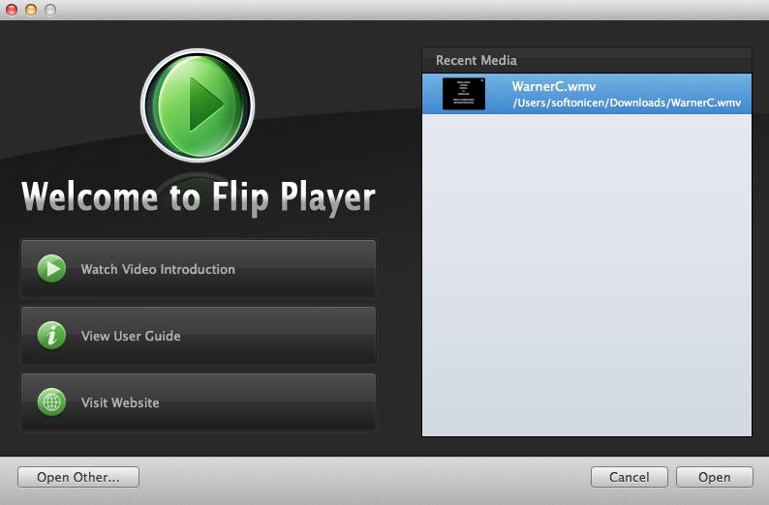769x505 pixels.
Task: Select the WarnerC.wmv file name text
Action: click(554, 87)
